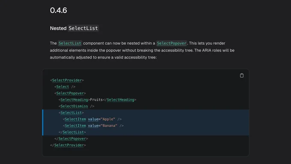This screenshot has width=291, height=164.
Task: Click the Select tag link in code
Action: [x=62, y=86]
